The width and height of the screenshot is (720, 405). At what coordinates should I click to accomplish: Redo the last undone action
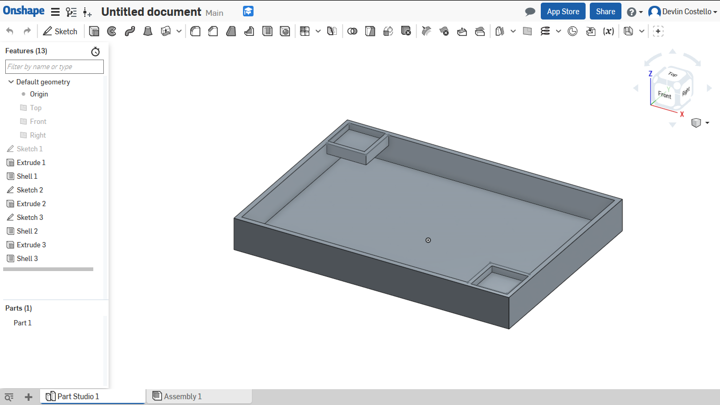pos(27,32)
